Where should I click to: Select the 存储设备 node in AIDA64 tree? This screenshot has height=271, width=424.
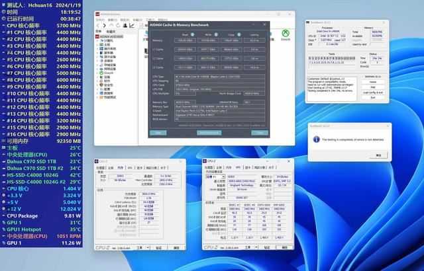pyautogui.click(x=109, y=65)
